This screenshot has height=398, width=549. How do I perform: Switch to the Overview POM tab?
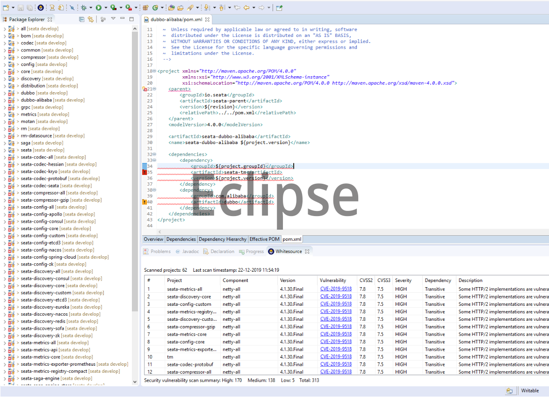tap(153, 239)
